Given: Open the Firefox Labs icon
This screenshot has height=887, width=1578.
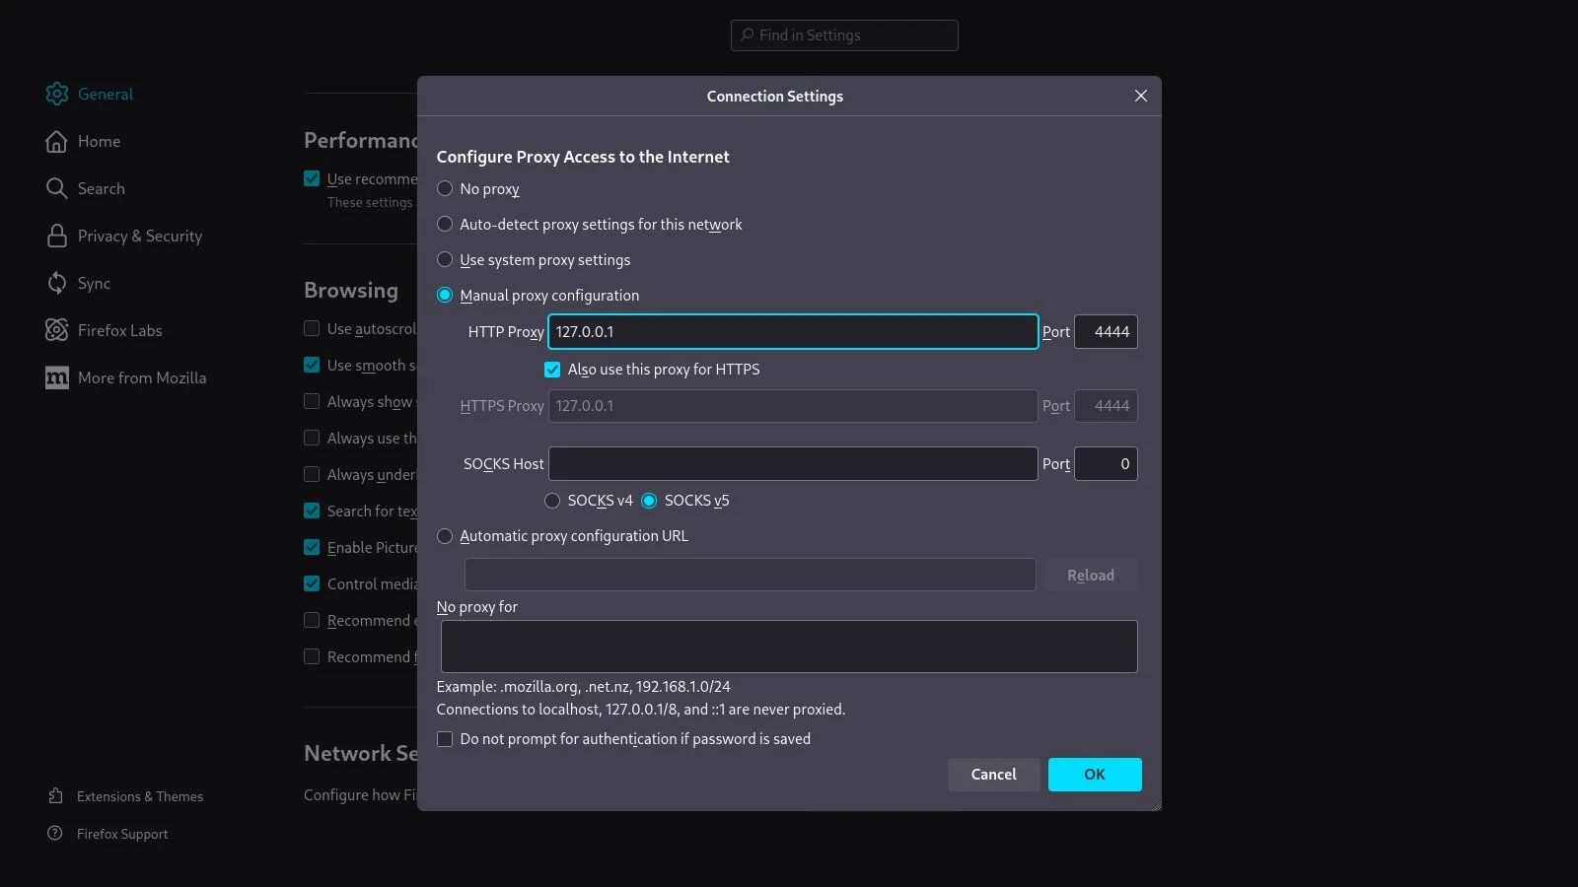Looking at the screenshot, I should (57, 330).
